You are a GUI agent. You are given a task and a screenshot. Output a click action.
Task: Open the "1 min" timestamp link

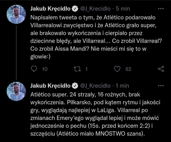[122, 86]
